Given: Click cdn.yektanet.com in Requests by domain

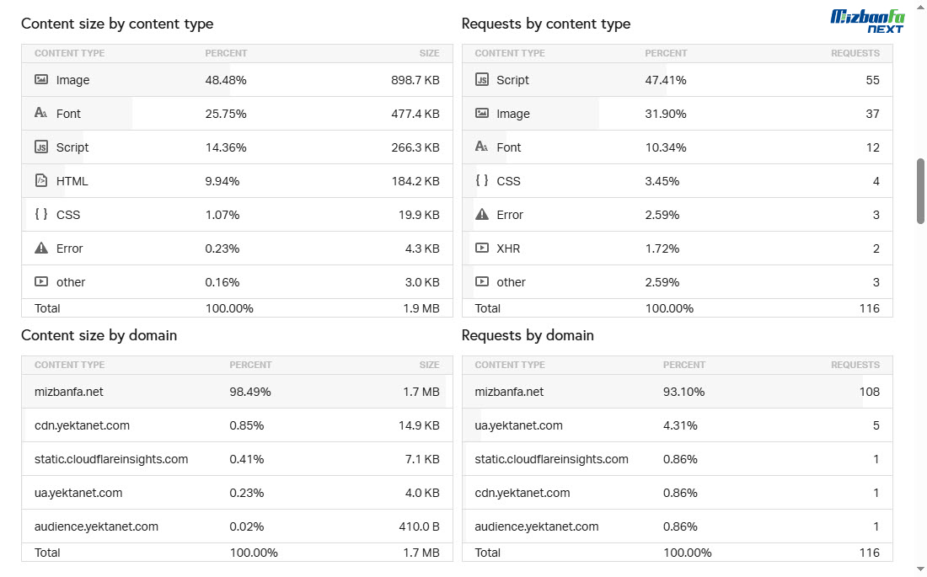Looking at the screenshot, I should coord(522,493).
